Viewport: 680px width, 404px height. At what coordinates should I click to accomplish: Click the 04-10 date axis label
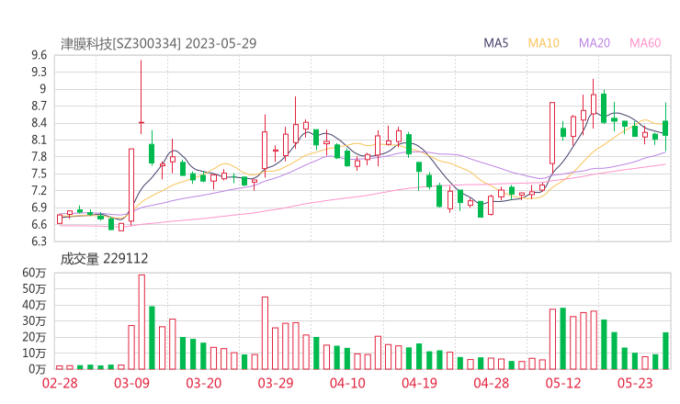click(x=347, y=383)
